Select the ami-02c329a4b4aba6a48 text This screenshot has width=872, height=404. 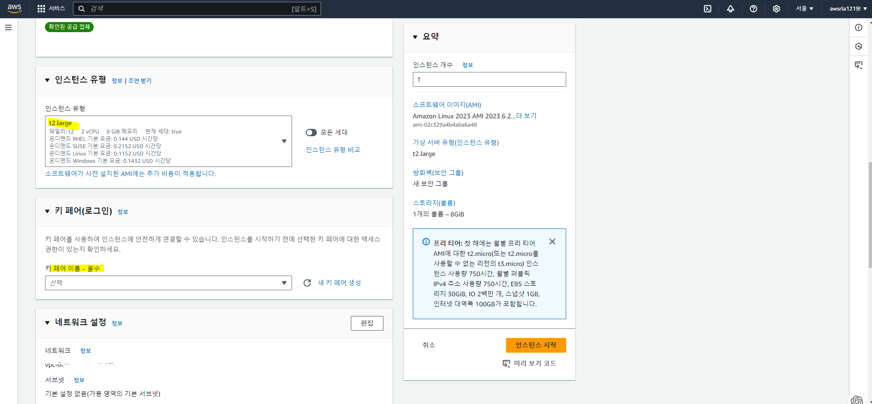point(444,125)
